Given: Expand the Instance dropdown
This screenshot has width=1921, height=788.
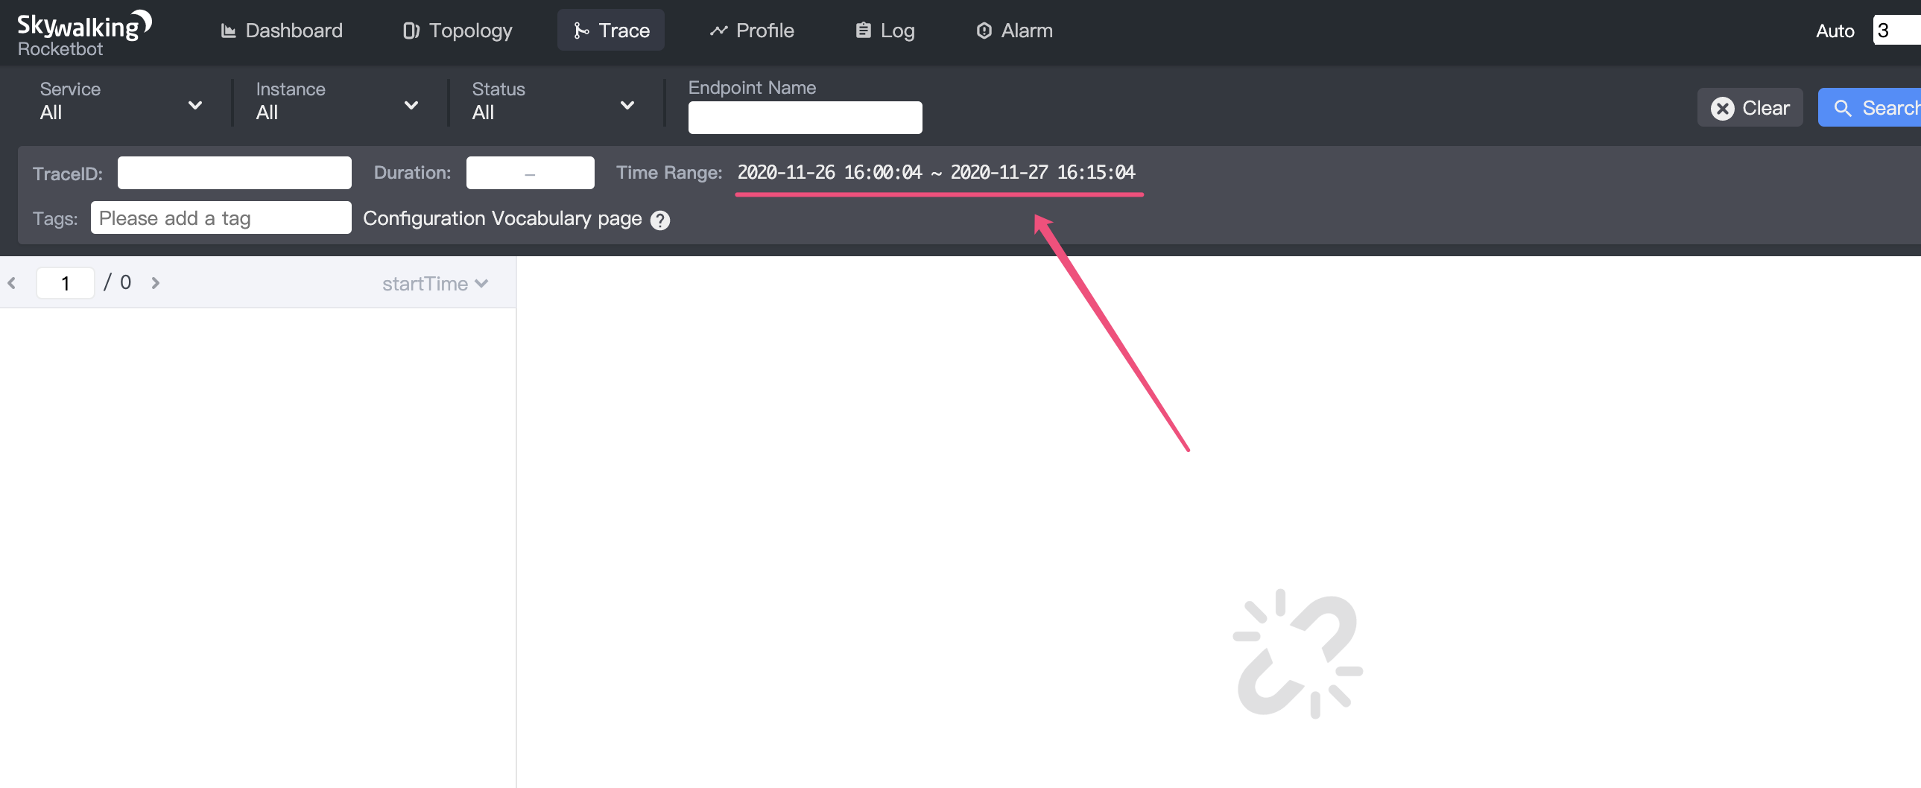Looking at the screenshot, I should (x=337, y=101).
